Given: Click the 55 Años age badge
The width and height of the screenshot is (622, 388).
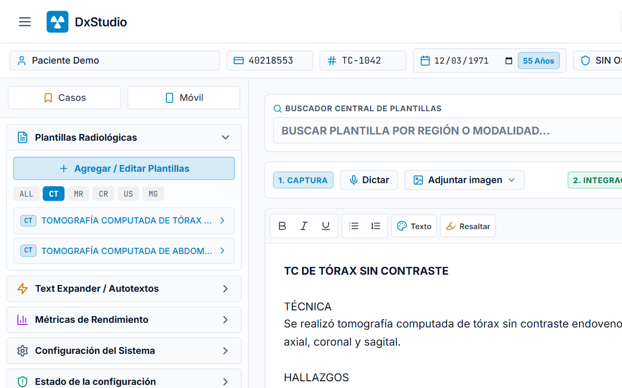Looking at the screenshot, I should (539, 61).
